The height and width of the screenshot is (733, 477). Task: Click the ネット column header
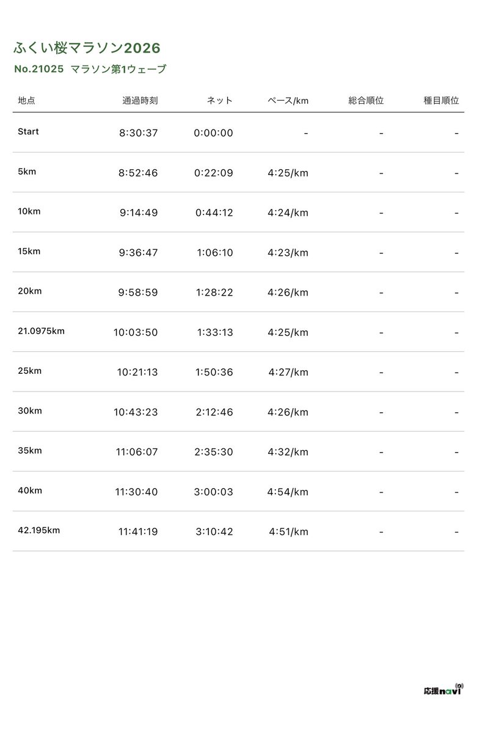219,100
